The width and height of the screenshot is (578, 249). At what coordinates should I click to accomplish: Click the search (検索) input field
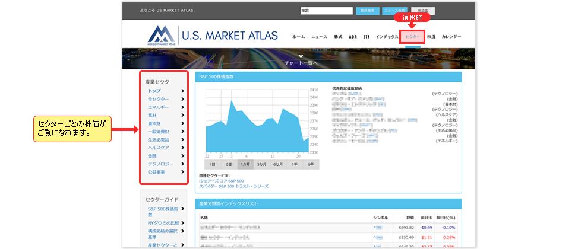pos(327,11)
